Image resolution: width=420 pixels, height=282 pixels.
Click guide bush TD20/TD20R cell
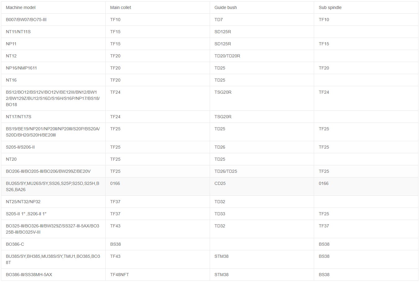[x=262, y=56]
